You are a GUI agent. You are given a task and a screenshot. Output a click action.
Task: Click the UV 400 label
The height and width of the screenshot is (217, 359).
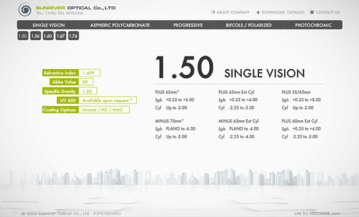click(x=68, y=100)
